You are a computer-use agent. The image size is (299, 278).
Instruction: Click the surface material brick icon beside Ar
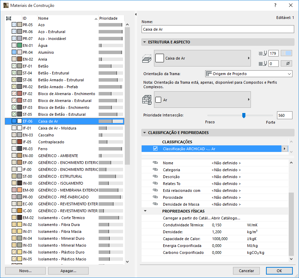pos(147,100)
